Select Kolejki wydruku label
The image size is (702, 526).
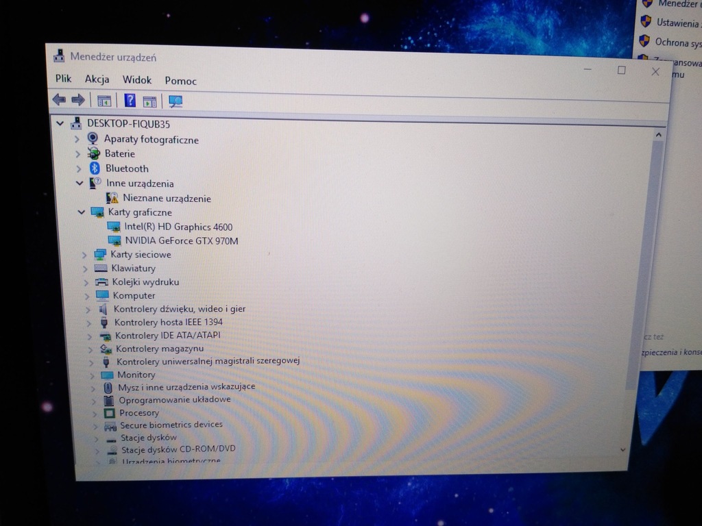(145, 281)
